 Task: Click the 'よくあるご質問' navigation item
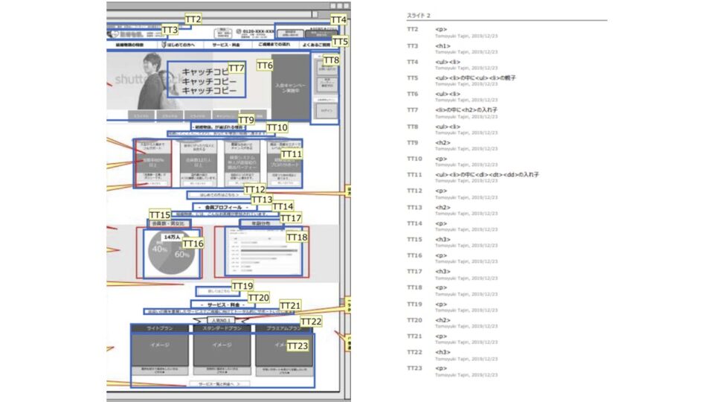tap(316, 45)
